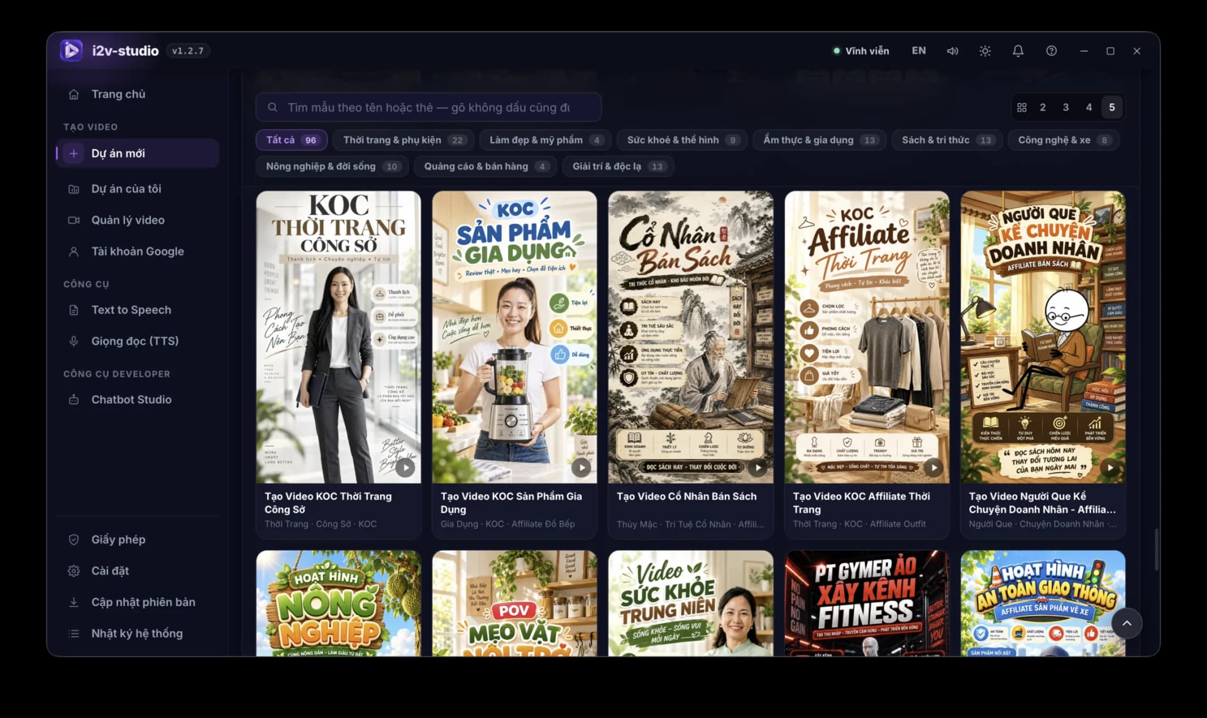Open Dự án mới in the sidebar
Screen dimensions: 1207x718
(x=137, y=153)
